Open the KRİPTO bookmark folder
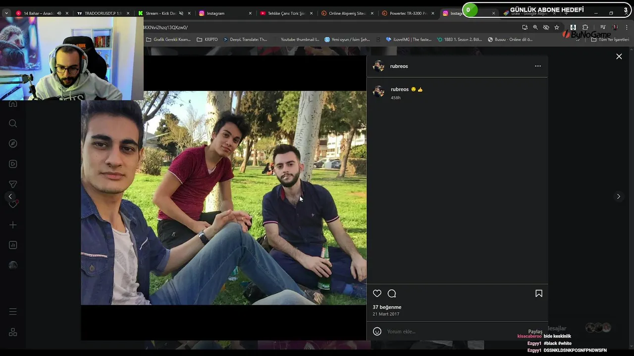Screen dimensions: 634x356 click(x=207, y=40)
